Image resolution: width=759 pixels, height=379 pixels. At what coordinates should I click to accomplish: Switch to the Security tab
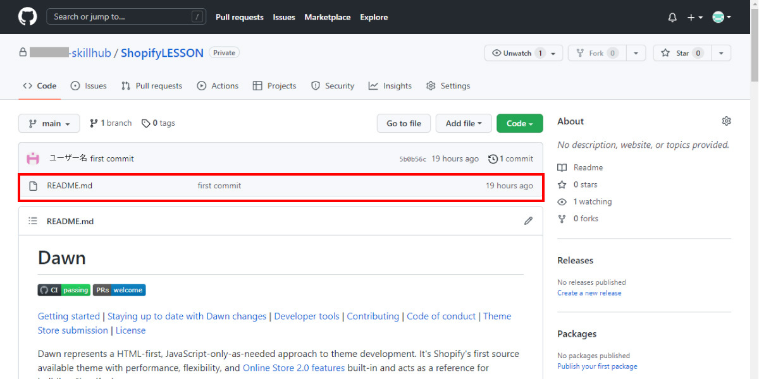click(x=333, y=86)
